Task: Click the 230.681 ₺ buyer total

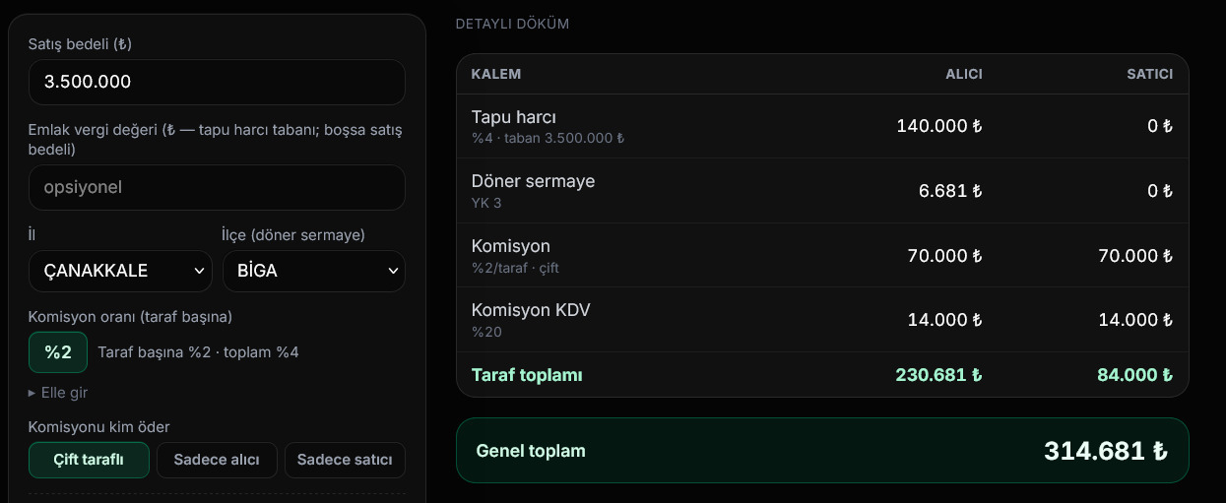Action: (x=939, y=375)
